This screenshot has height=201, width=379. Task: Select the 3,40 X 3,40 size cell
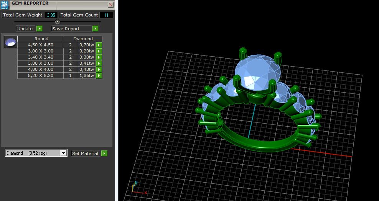(40, 57)
